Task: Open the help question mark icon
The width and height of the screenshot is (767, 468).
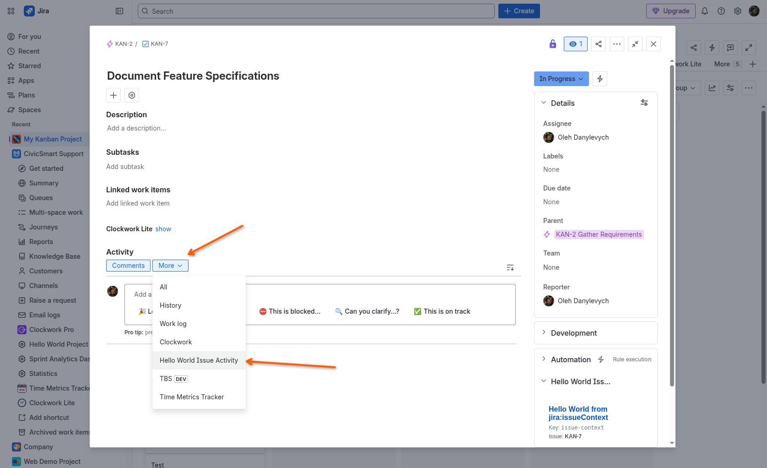Action: click(721, 11)
